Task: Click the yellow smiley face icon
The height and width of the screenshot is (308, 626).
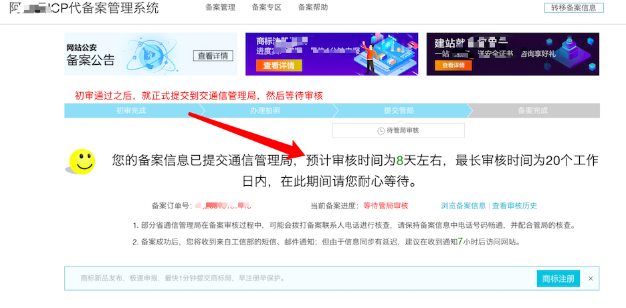Action: (x=82, y=162)
